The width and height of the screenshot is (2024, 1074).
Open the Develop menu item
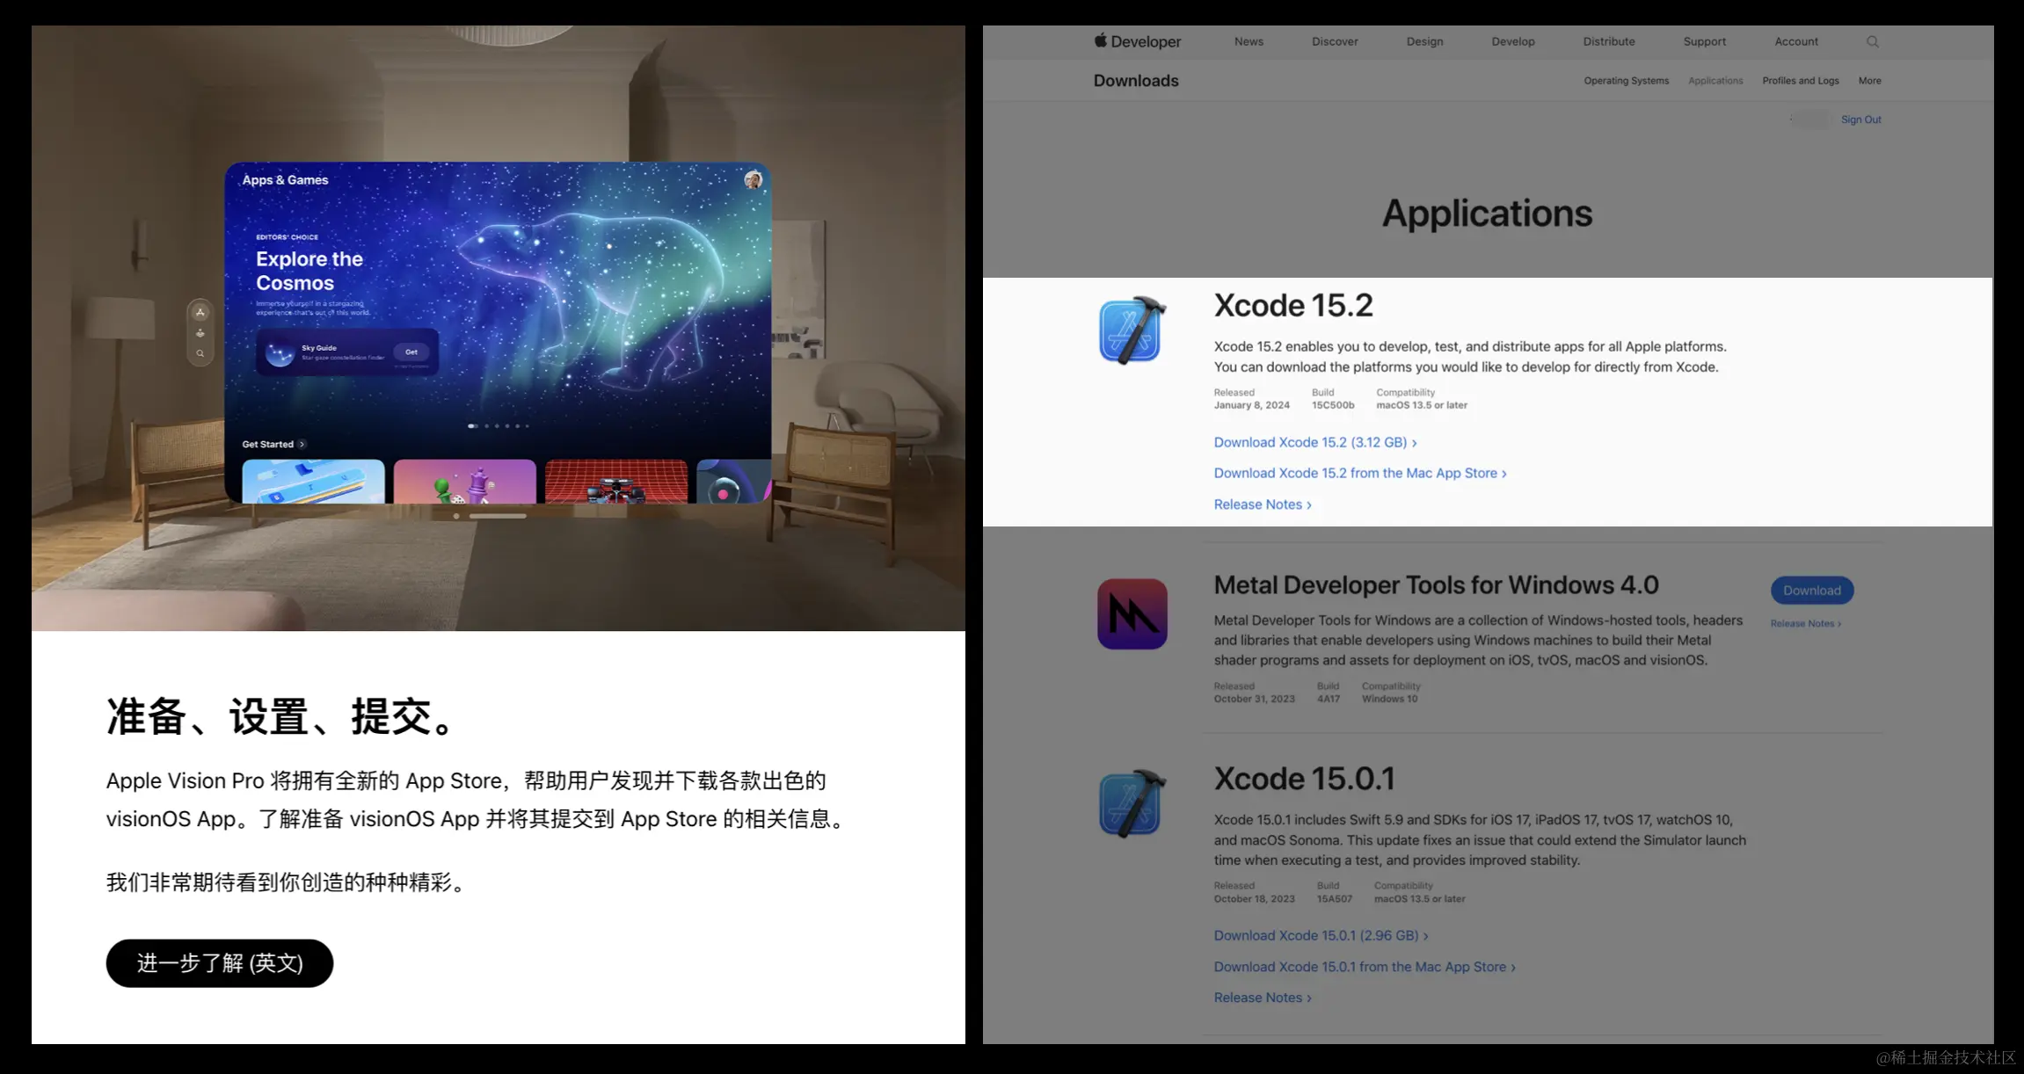(x=1513, y=41)
